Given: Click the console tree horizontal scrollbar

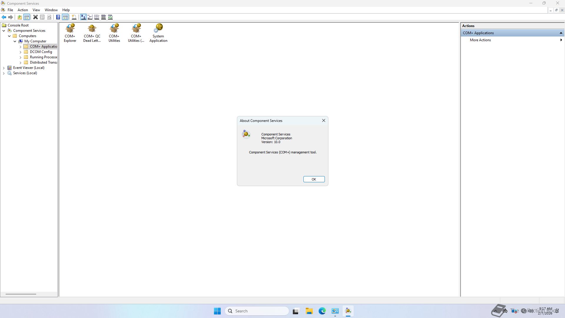Looking at the screenshot, I should point(21,294).
